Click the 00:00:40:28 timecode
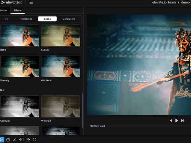The image size is (191, 143). point(98,126)
